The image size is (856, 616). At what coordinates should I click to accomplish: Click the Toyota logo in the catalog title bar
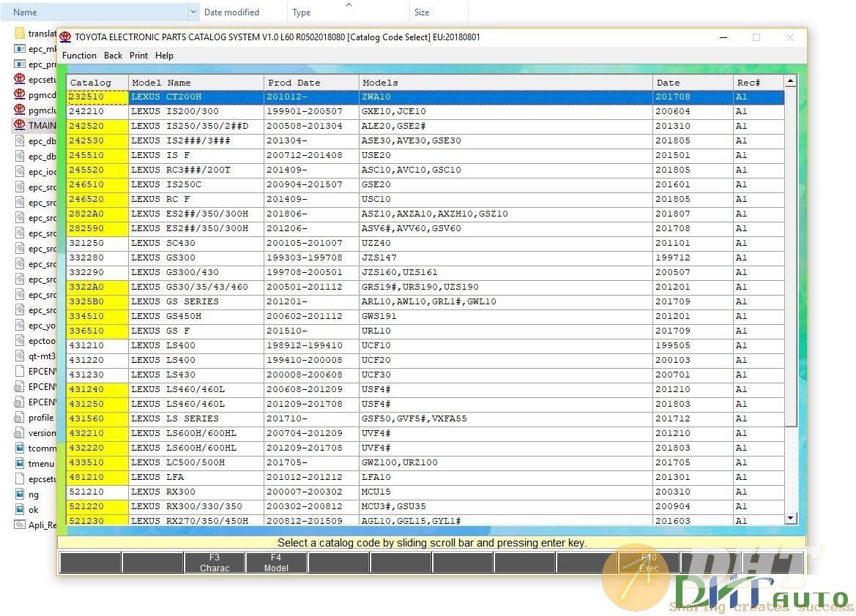[65, 37]
